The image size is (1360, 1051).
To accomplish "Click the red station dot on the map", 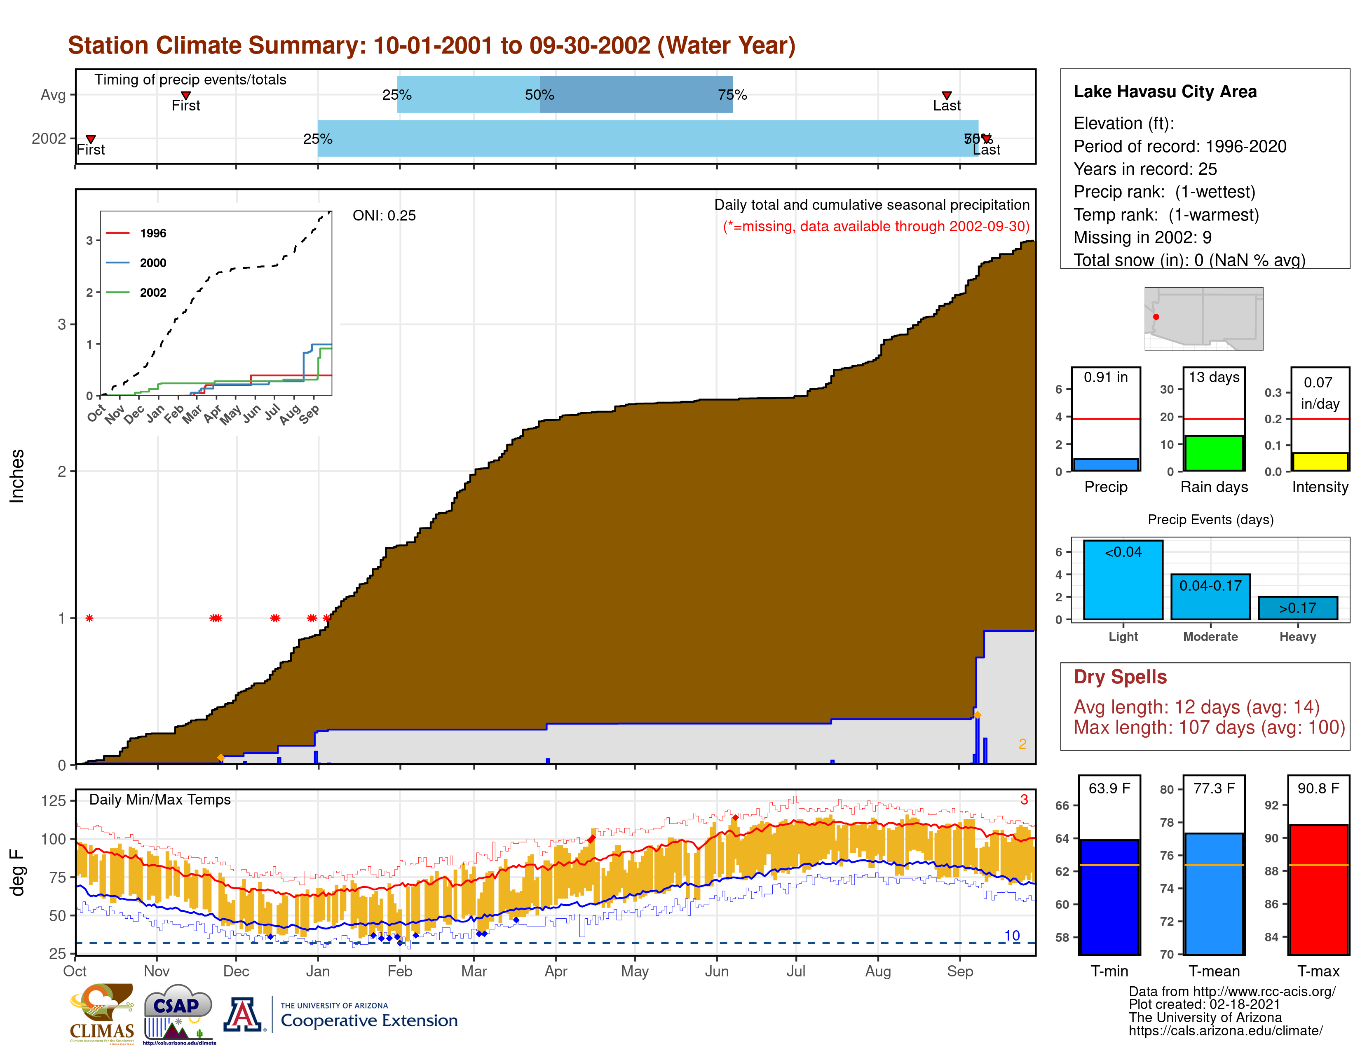I will coord(1156,317).
